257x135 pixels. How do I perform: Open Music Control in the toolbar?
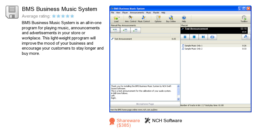pos(144,19)
